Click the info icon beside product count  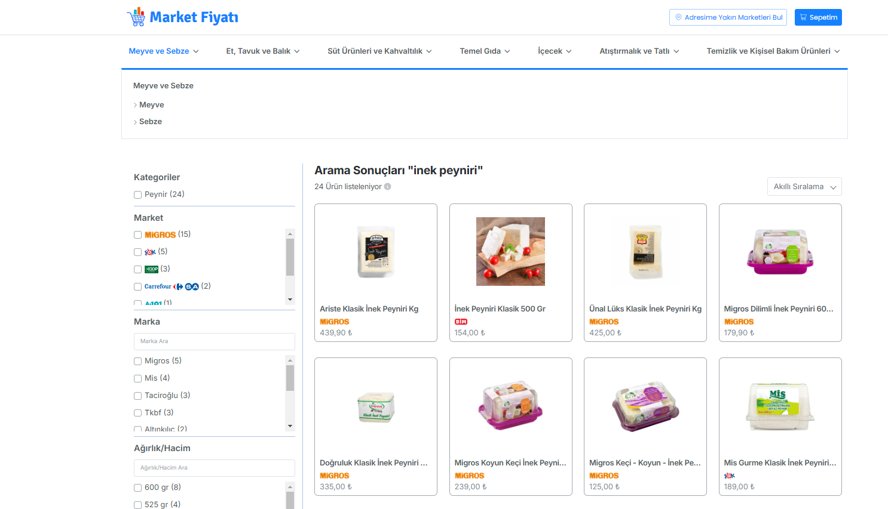tap(388, 187)
